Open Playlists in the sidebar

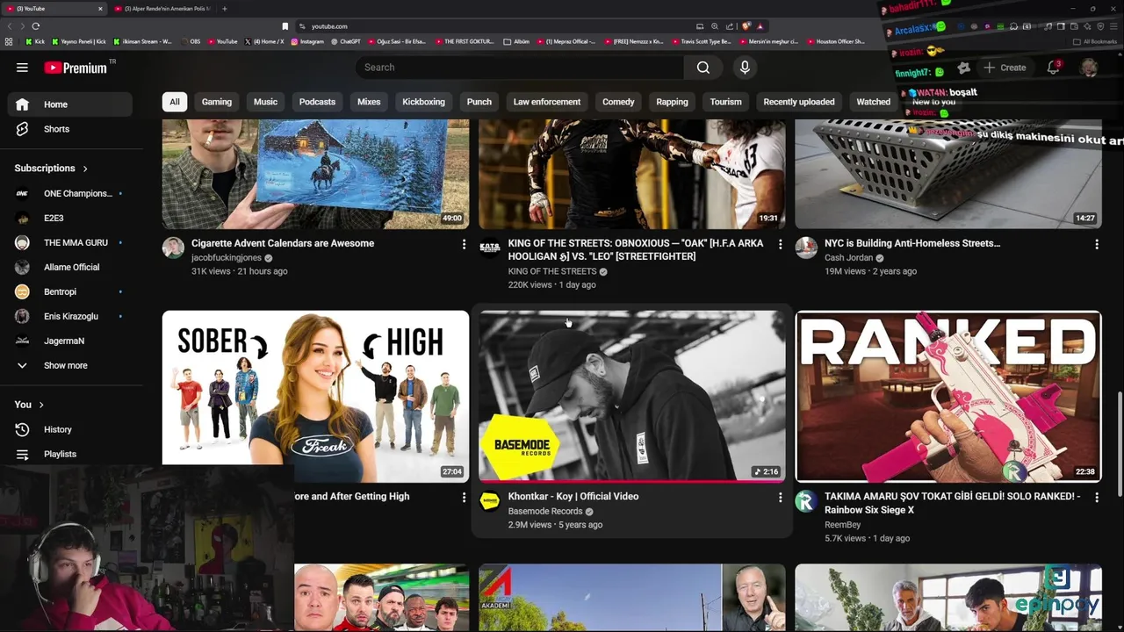tap(69, 454)
